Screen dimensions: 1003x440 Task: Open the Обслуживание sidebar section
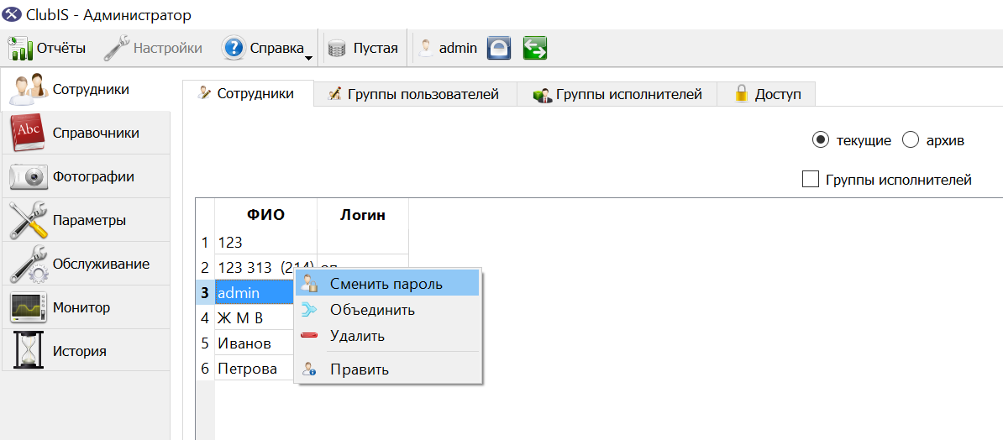(x=86, y=264)
